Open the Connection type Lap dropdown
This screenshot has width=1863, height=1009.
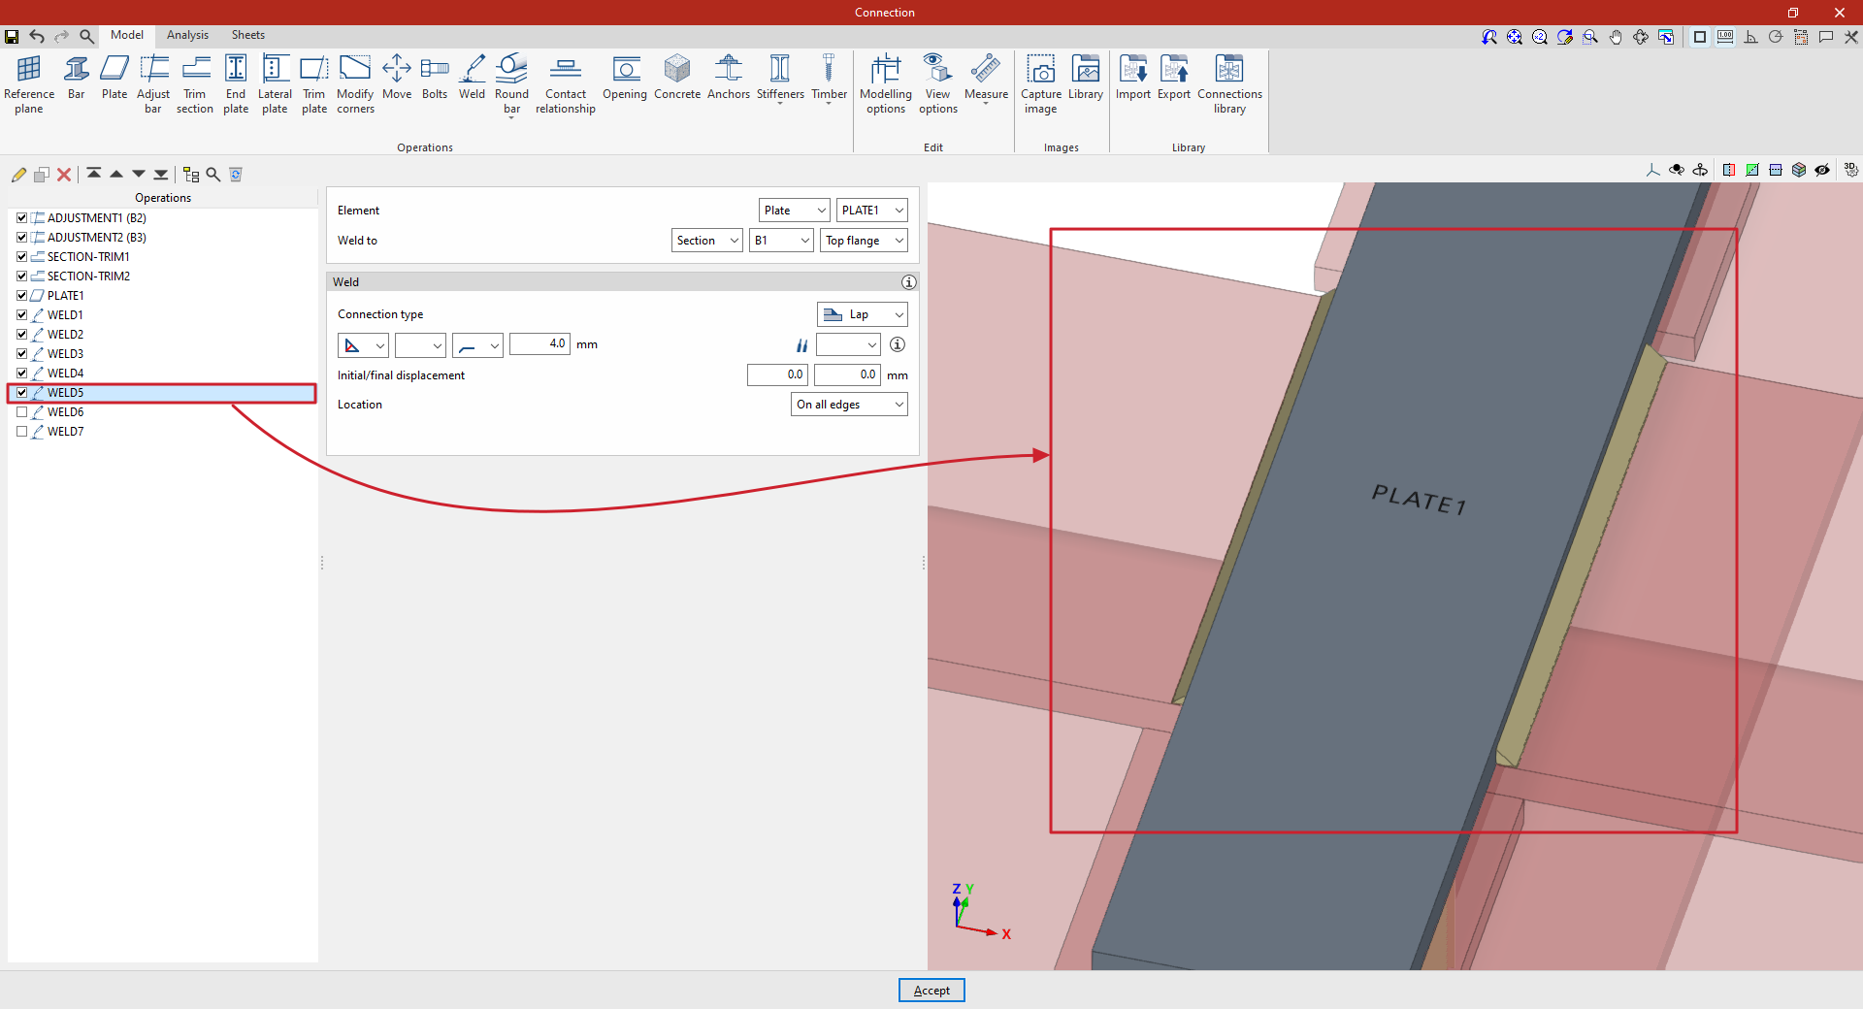coord(862,314)
